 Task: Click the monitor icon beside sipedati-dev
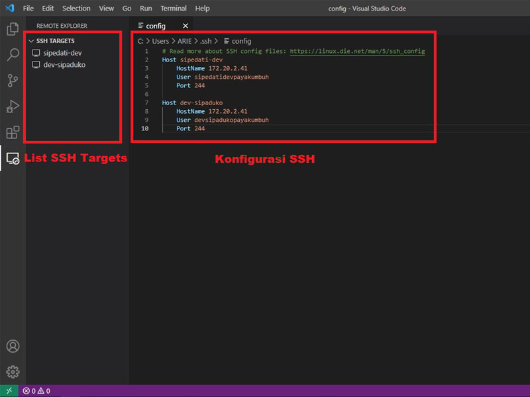click(x=36, y=53)
